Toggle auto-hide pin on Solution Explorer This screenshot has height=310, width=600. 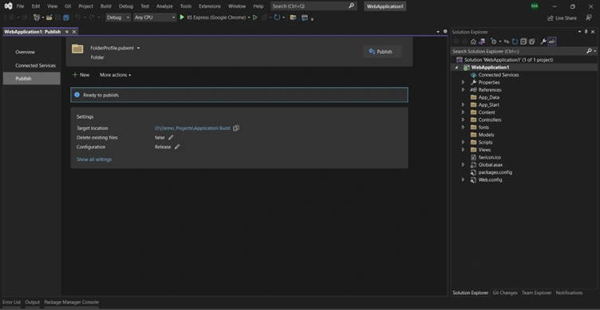[x=586, y=32]
